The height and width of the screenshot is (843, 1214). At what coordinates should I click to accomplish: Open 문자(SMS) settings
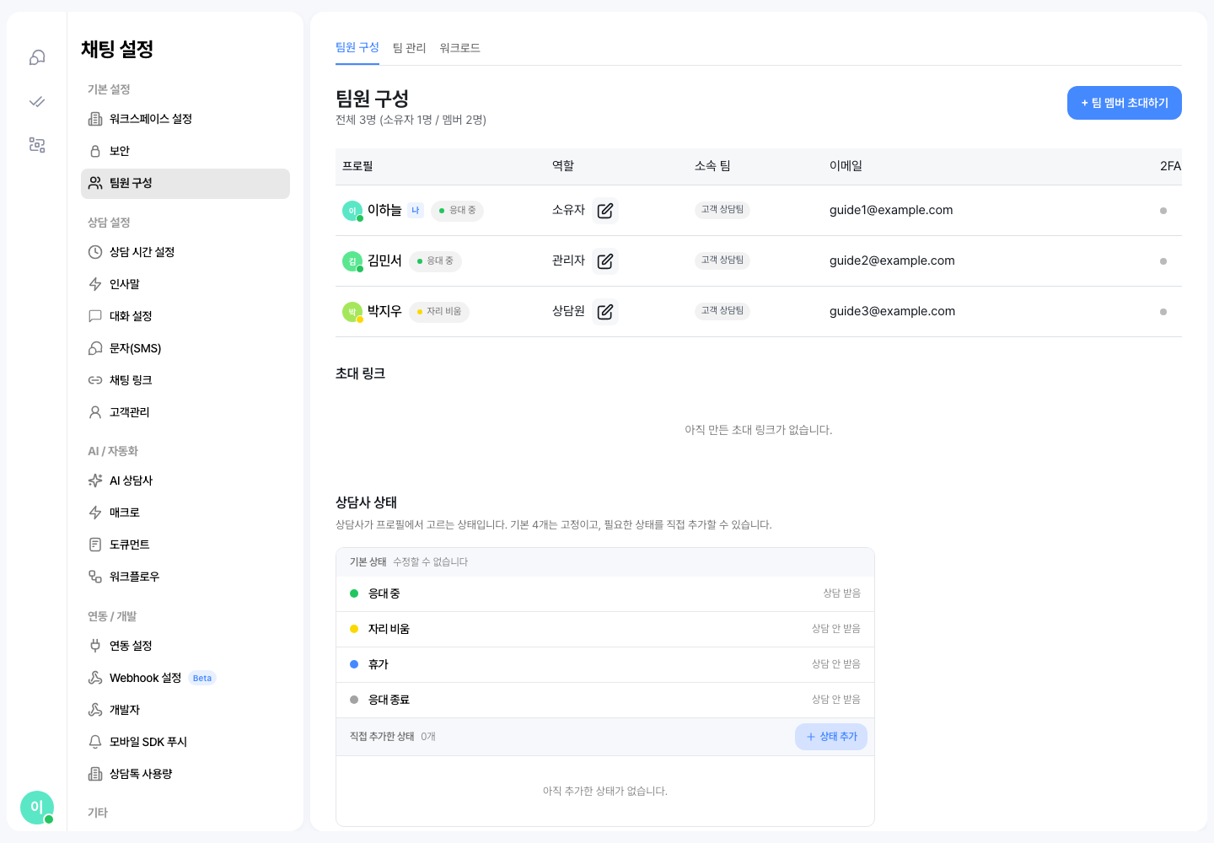[185, 348]
